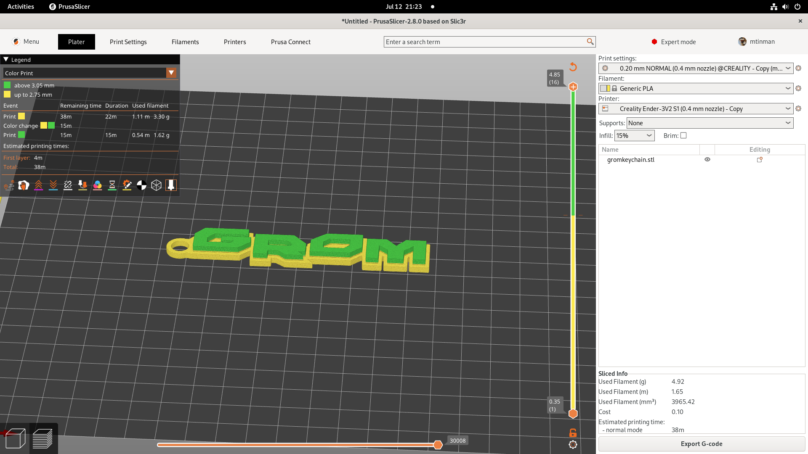Viewport: 808px width, 454px height.
Task: Toggle shells display (wireframe cube icon)
Action: [156, 185]
